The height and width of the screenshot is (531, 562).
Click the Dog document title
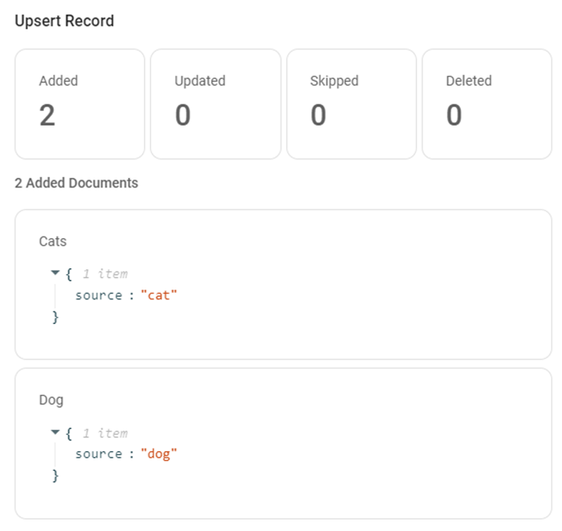point(51,400)
